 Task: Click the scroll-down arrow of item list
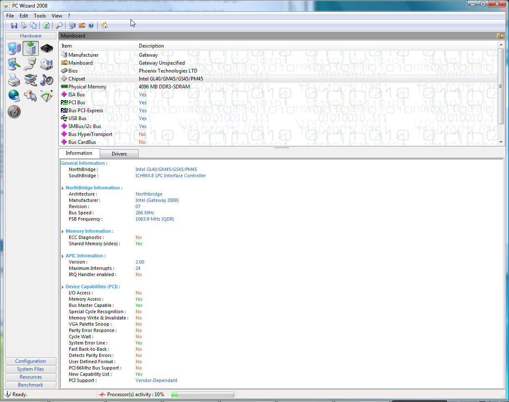[501, 142]
